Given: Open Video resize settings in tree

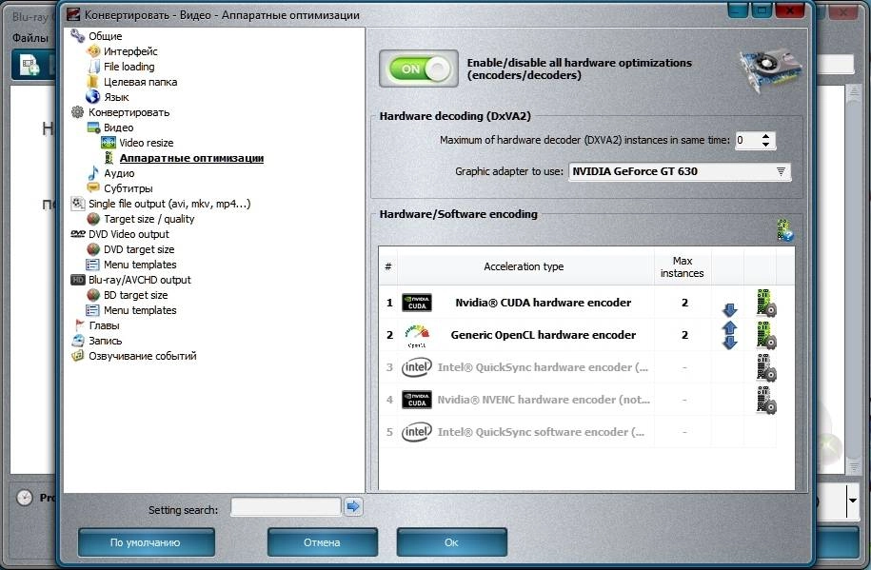Looking at the screenshot, I should (146, 143).
